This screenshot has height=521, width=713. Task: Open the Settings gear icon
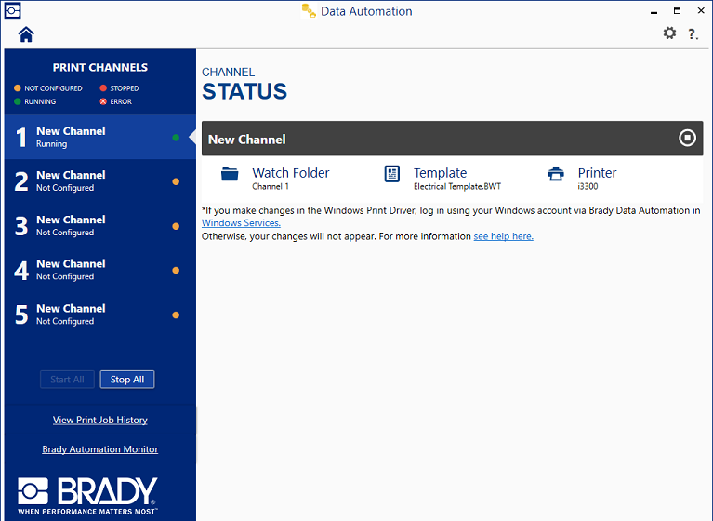669,33
